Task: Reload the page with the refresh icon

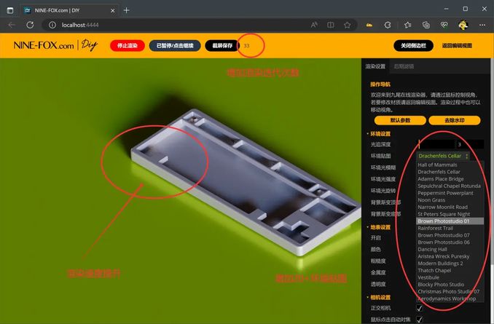Action: click(x=30, y=24)
